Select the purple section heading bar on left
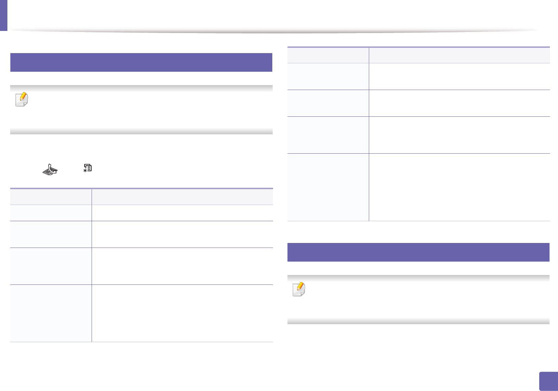The width and height of the screenshot is (558, 391). (141, 63)
